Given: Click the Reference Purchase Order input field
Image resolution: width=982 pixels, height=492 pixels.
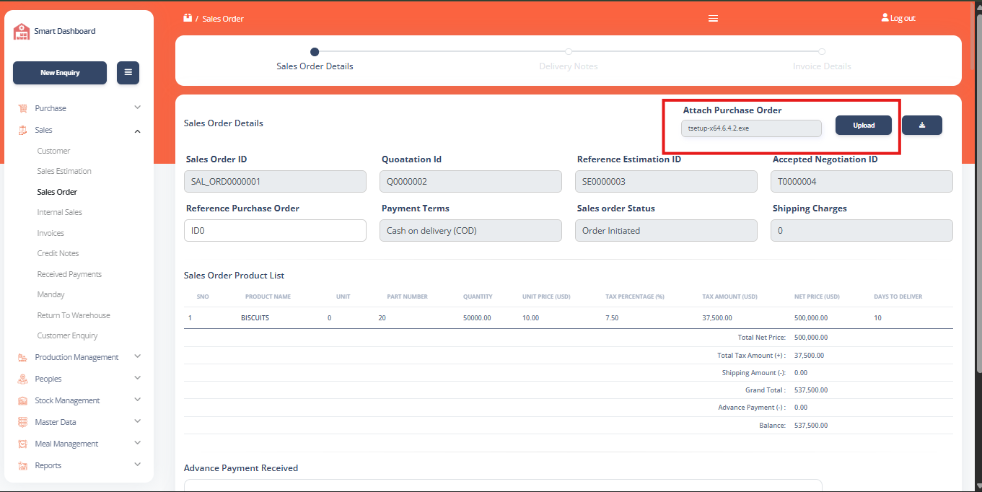Looking at the screenshot, I should (x=275, y=230).
